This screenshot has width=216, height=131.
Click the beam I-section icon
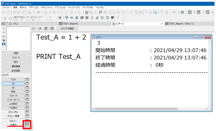[x=107, y=18]
